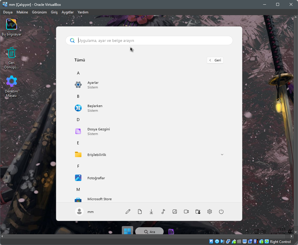Open the Videos camera icon in Start footer
Screen dimensions: 298x245
186,212
